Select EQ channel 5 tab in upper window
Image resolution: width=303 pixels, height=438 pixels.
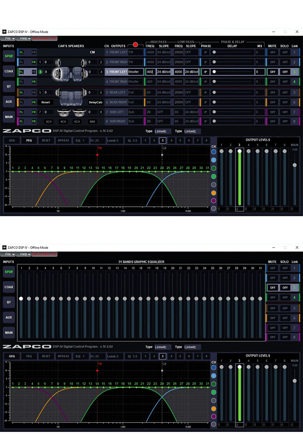pos(180,141)
